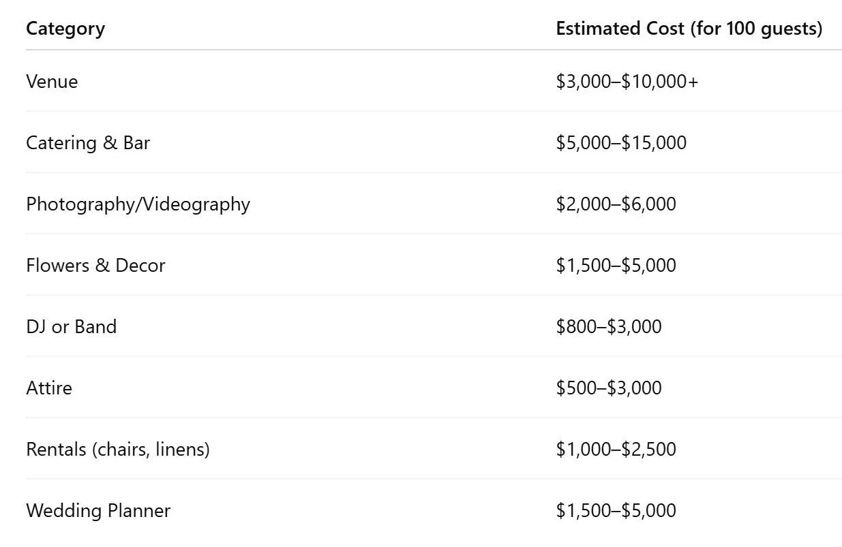Screen dimensions: 842x547
Task: Click the $1,000–$2,500 cost value
Action: pyautogui.click(x=616, y=450)
